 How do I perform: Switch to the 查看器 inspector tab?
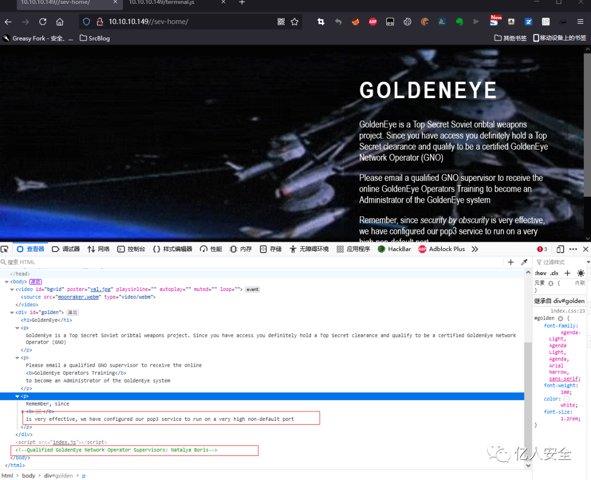[31, 249]
